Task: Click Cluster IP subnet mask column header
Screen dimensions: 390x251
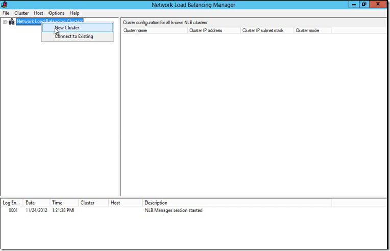Action: pyautogui.click(x=267, y=30)
